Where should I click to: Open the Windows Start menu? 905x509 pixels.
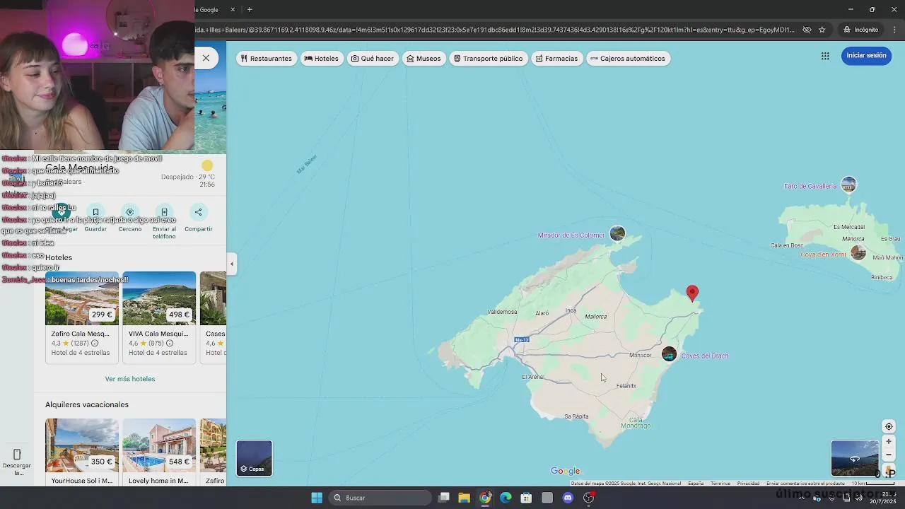(x=317, y=498)
